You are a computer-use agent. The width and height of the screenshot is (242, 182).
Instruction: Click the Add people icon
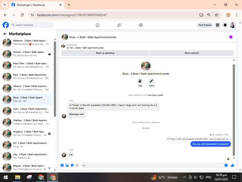[140, 81]
